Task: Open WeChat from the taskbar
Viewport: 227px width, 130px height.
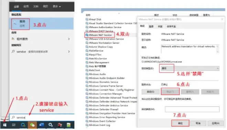Action: pyautogui.click(x=32, y=125)
